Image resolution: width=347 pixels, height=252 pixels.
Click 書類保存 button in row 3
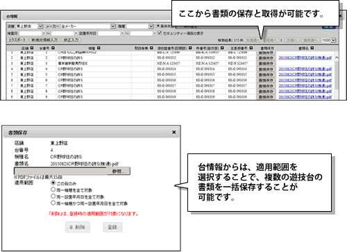click(x=266, y=63)
